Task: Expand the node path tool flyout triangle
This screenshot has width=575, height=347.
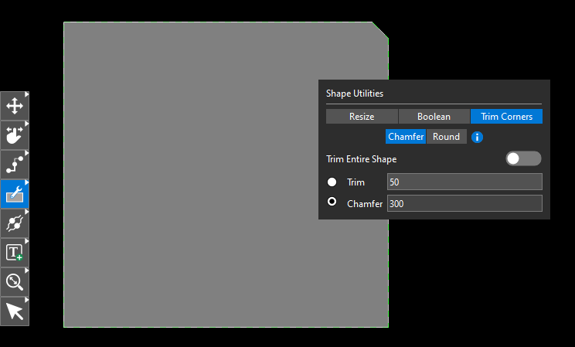Action: pos(27,153)
